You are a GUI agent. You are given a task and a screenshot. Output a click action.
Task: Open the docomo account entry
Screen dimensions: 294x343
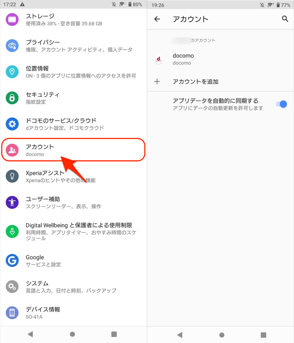[220, 59]
